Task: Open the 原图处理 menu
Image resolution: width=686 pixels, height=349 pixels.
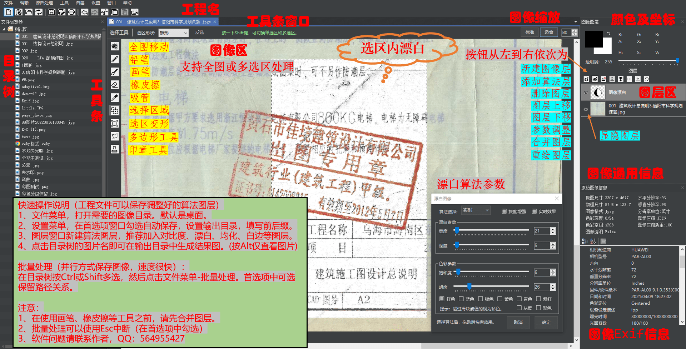Action: point(44,3)
